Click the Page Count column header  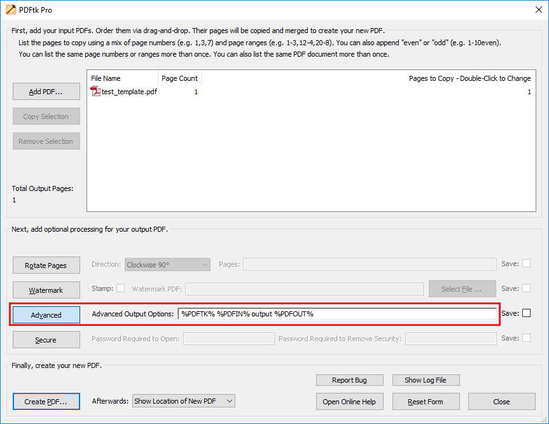tap(179, 78)
